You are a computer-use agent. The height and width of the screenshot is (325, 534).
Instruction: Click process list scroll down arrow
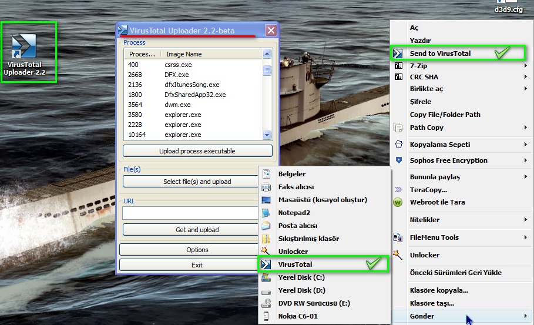[267, 135]
